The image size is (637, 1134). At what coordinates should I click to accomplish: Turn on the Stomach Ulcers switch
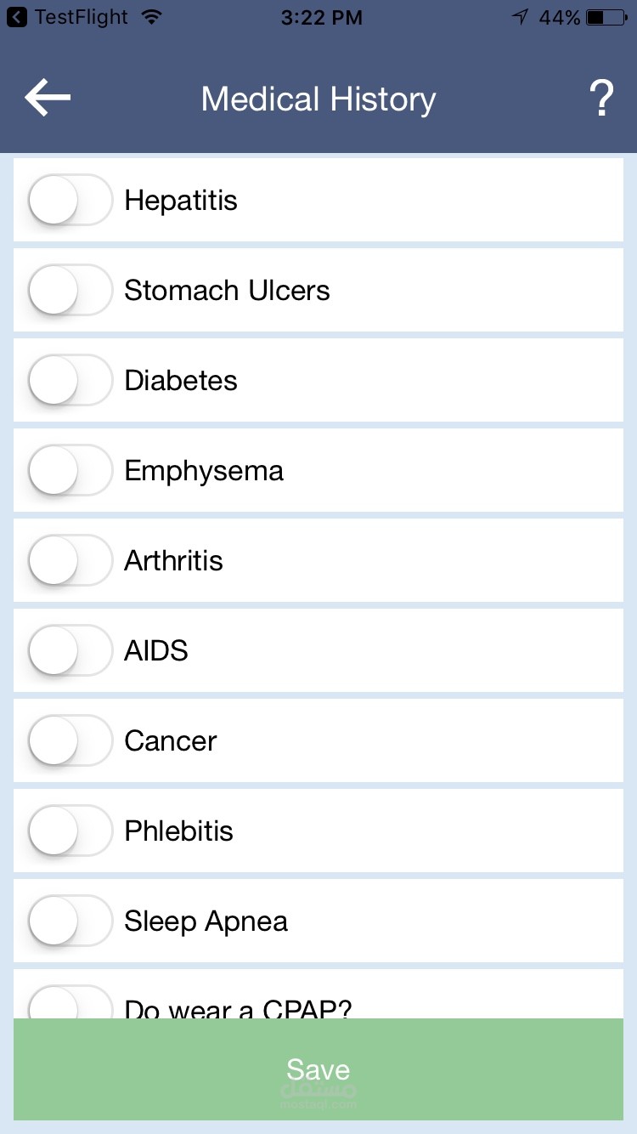[x=70, y=291]
